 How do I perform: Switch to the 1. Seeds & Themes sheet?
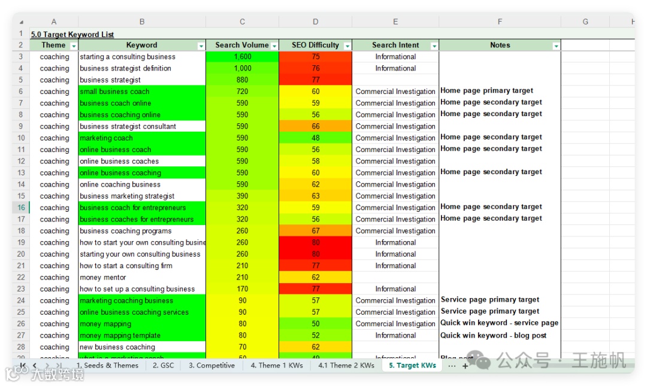point(107,366)
